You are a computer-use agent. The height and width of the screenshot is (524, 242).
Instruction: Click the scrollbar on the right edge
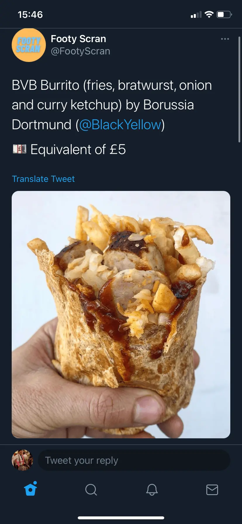239,89
